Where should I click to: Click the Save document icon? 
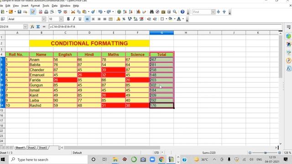point(19,12)
